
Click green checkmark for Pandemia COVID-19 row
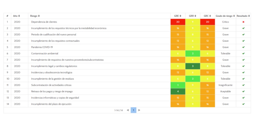[243, 47]
